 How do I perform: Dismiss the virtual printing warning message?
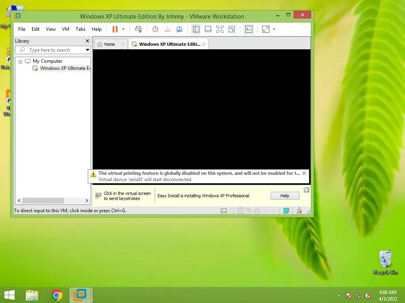[x=304, y=173]
